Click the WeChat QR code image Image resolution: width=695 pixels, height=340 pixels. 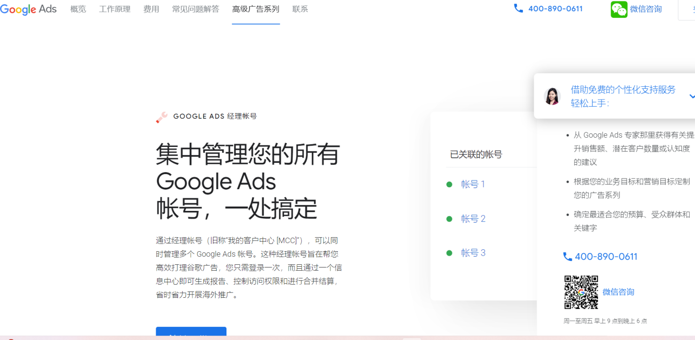pyautogui.click(x=581, y=291)
